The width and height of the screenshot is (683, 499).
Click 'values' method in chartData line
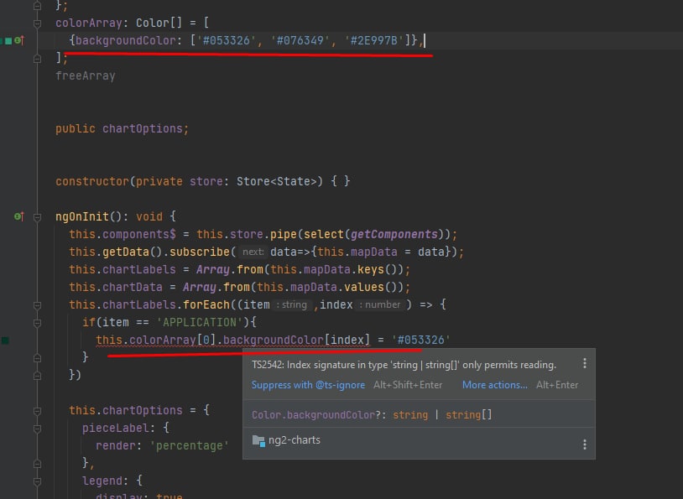pyautogui.click(x=363, y=288)
